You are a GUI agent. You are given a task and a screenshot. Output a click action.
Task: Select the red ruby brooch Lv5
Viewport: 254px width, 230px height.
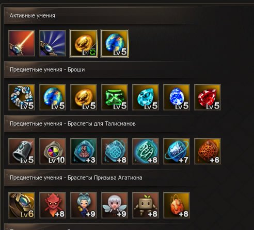208,97
